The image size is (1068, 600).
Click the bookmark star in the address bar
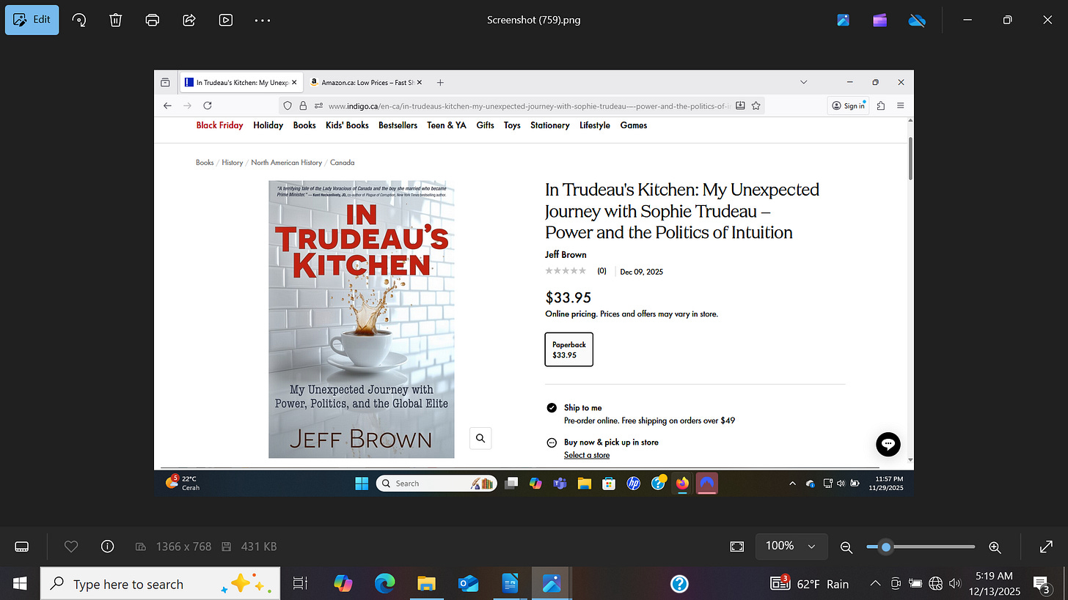pos(756,105)
